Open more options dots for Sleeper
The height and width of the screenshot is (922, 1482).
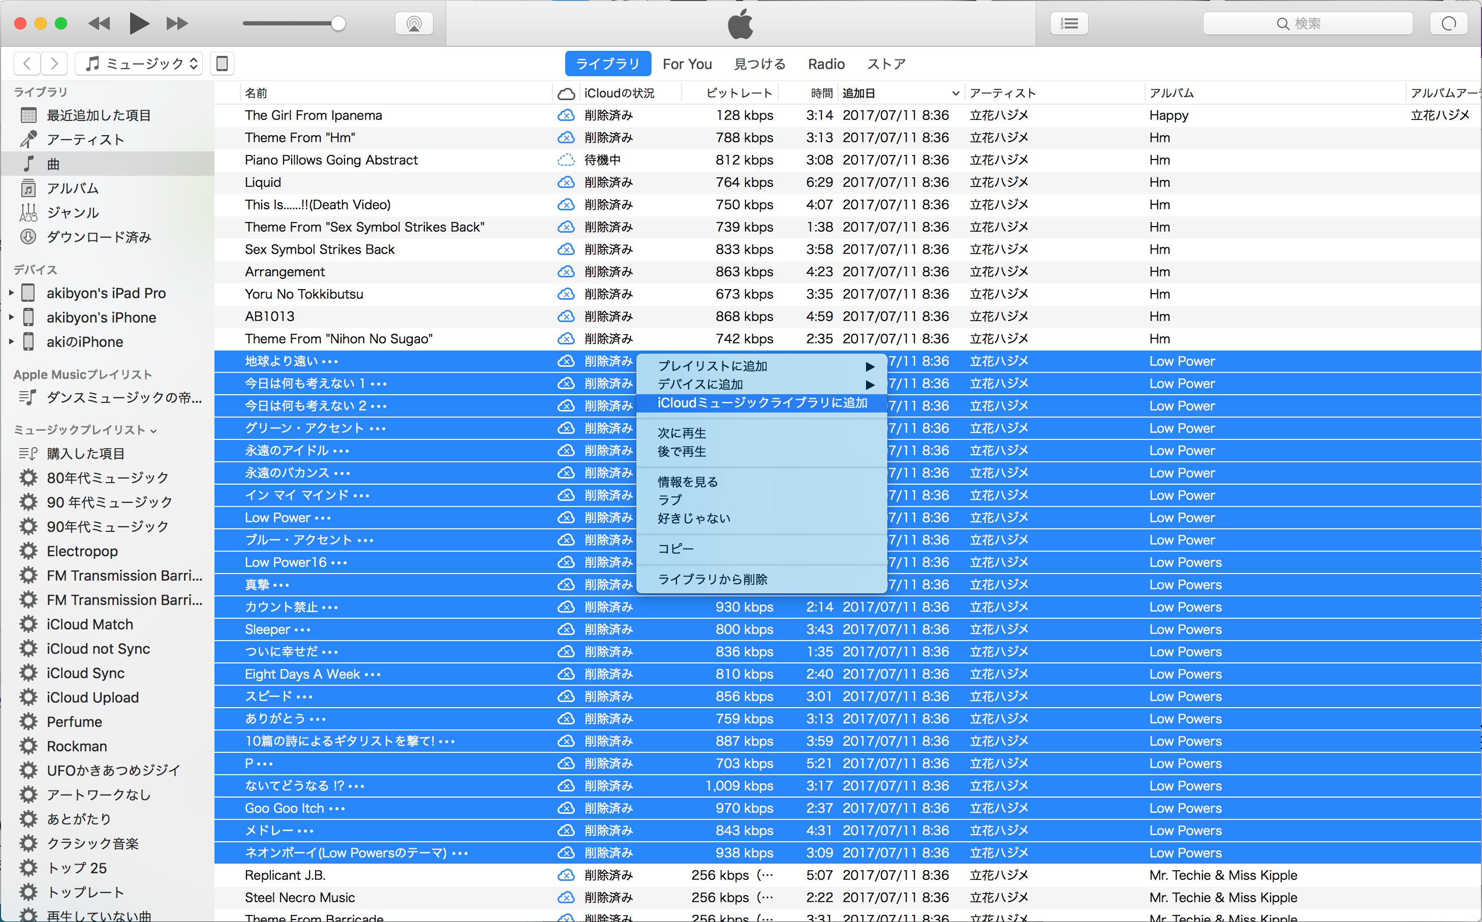(x=302, y=629)
